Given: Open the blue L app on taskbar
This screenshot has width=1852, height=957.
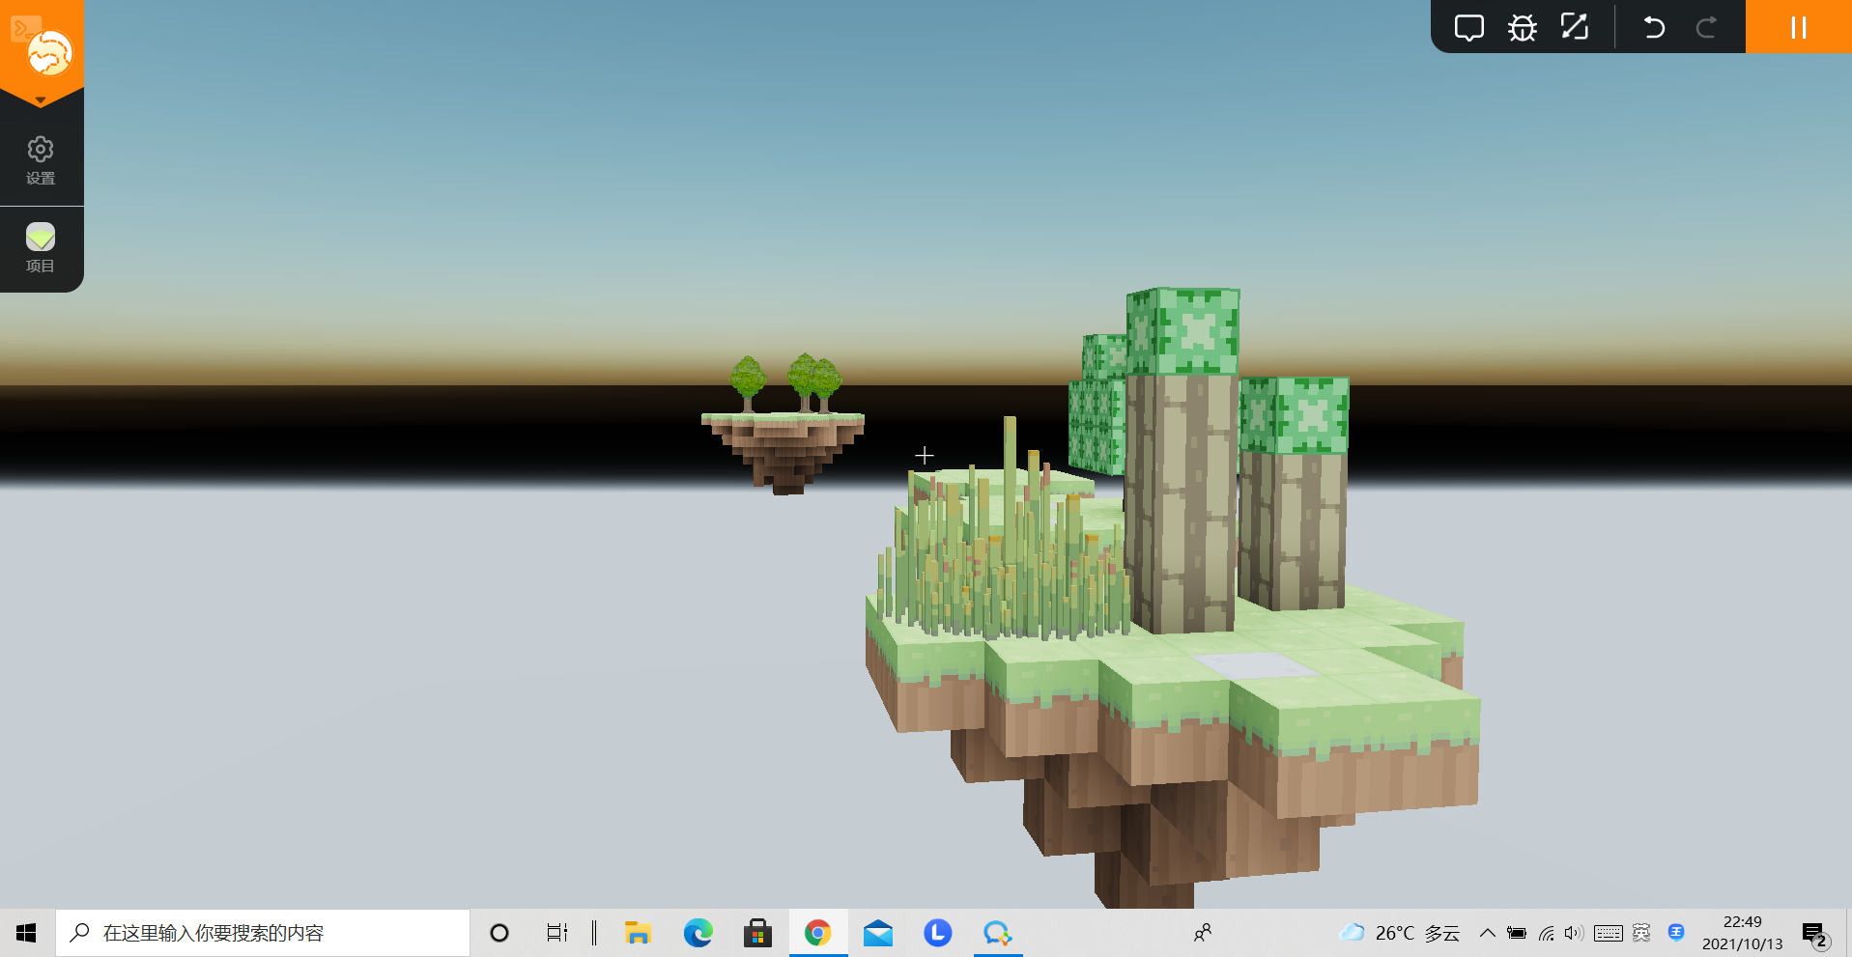Looking at the screenshot, I should tap(938, 933).
